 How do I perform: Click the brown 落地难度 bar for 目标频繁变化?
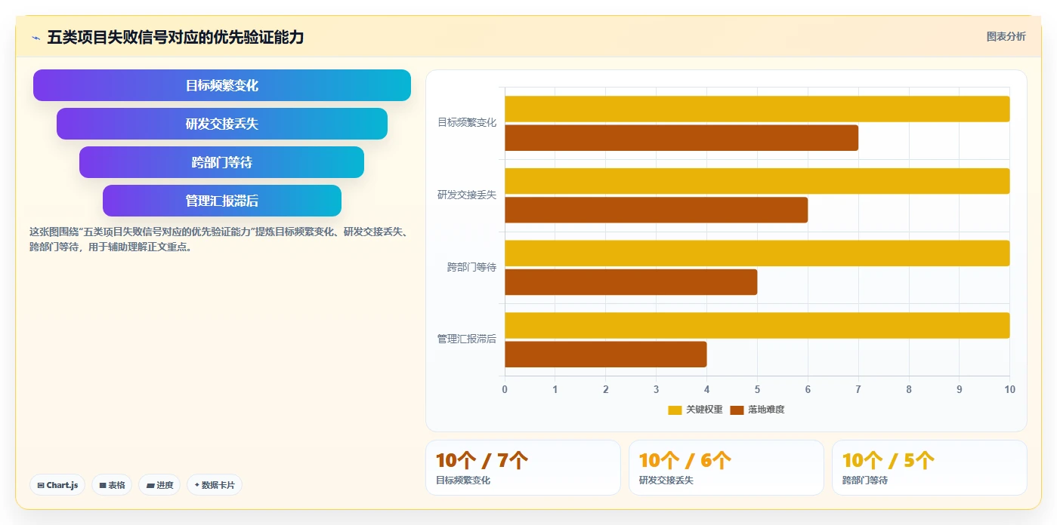click(x=681, y=138)
